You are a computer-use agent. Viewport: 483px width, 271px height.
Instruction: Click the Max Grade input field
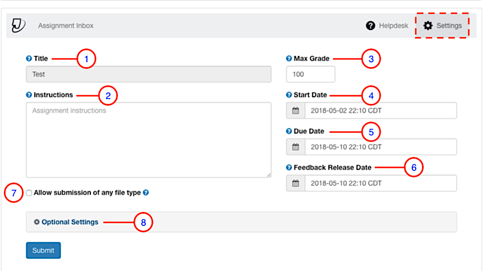pyautogui.click(x=310, y=74)
